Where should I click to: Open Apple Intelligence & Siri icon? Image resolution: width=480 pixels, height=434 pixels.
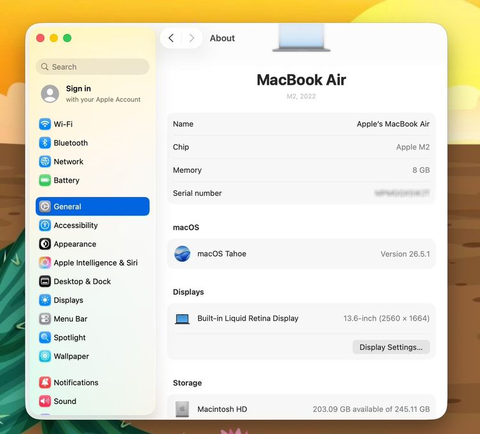tap(45, 262)
